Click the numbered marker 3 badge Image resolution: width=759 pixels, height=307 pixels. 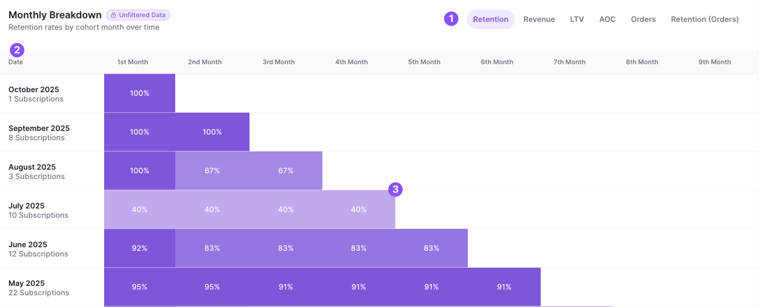[x=395, y=189]
